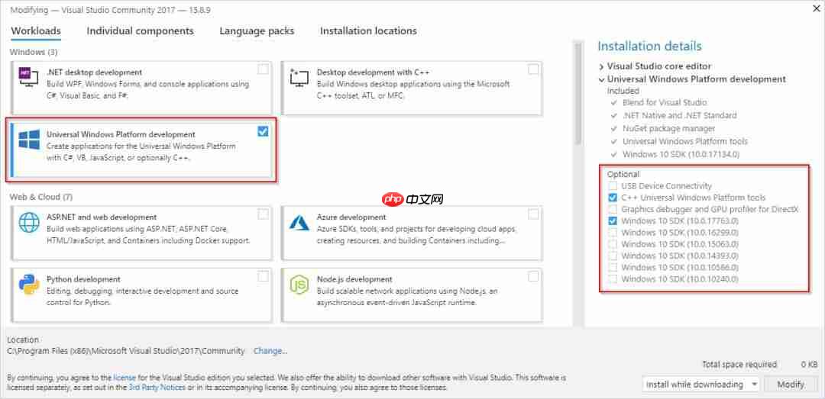Screen dimensions: 825x399
Task: Open the Language packs tab
Action: coord(257,31)
